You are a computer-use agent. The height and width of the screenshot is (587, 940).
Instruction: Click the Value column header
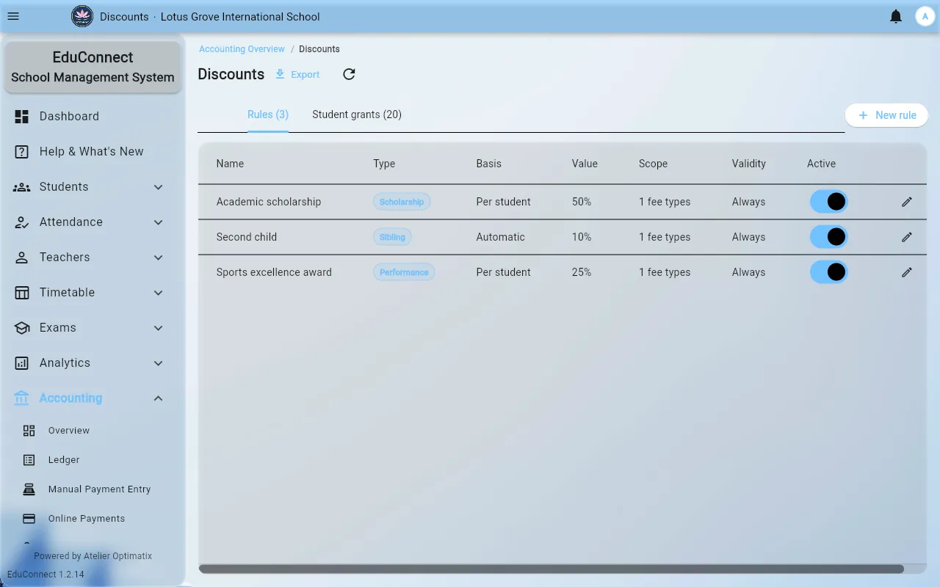[x=585, y=164]
